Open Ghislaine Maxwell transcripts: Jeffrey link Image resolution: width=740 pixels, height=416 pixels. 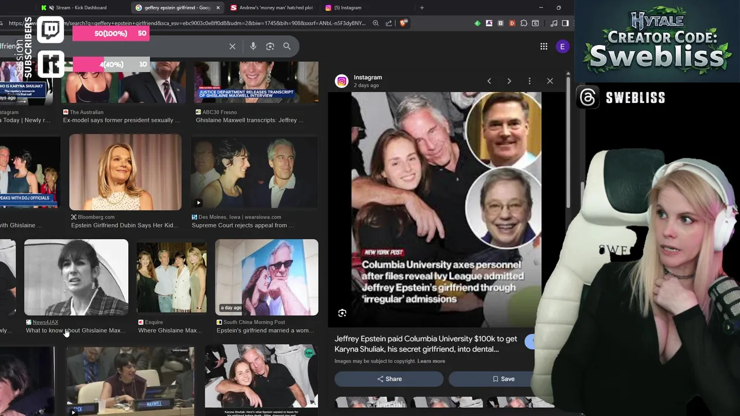(250, 120)
